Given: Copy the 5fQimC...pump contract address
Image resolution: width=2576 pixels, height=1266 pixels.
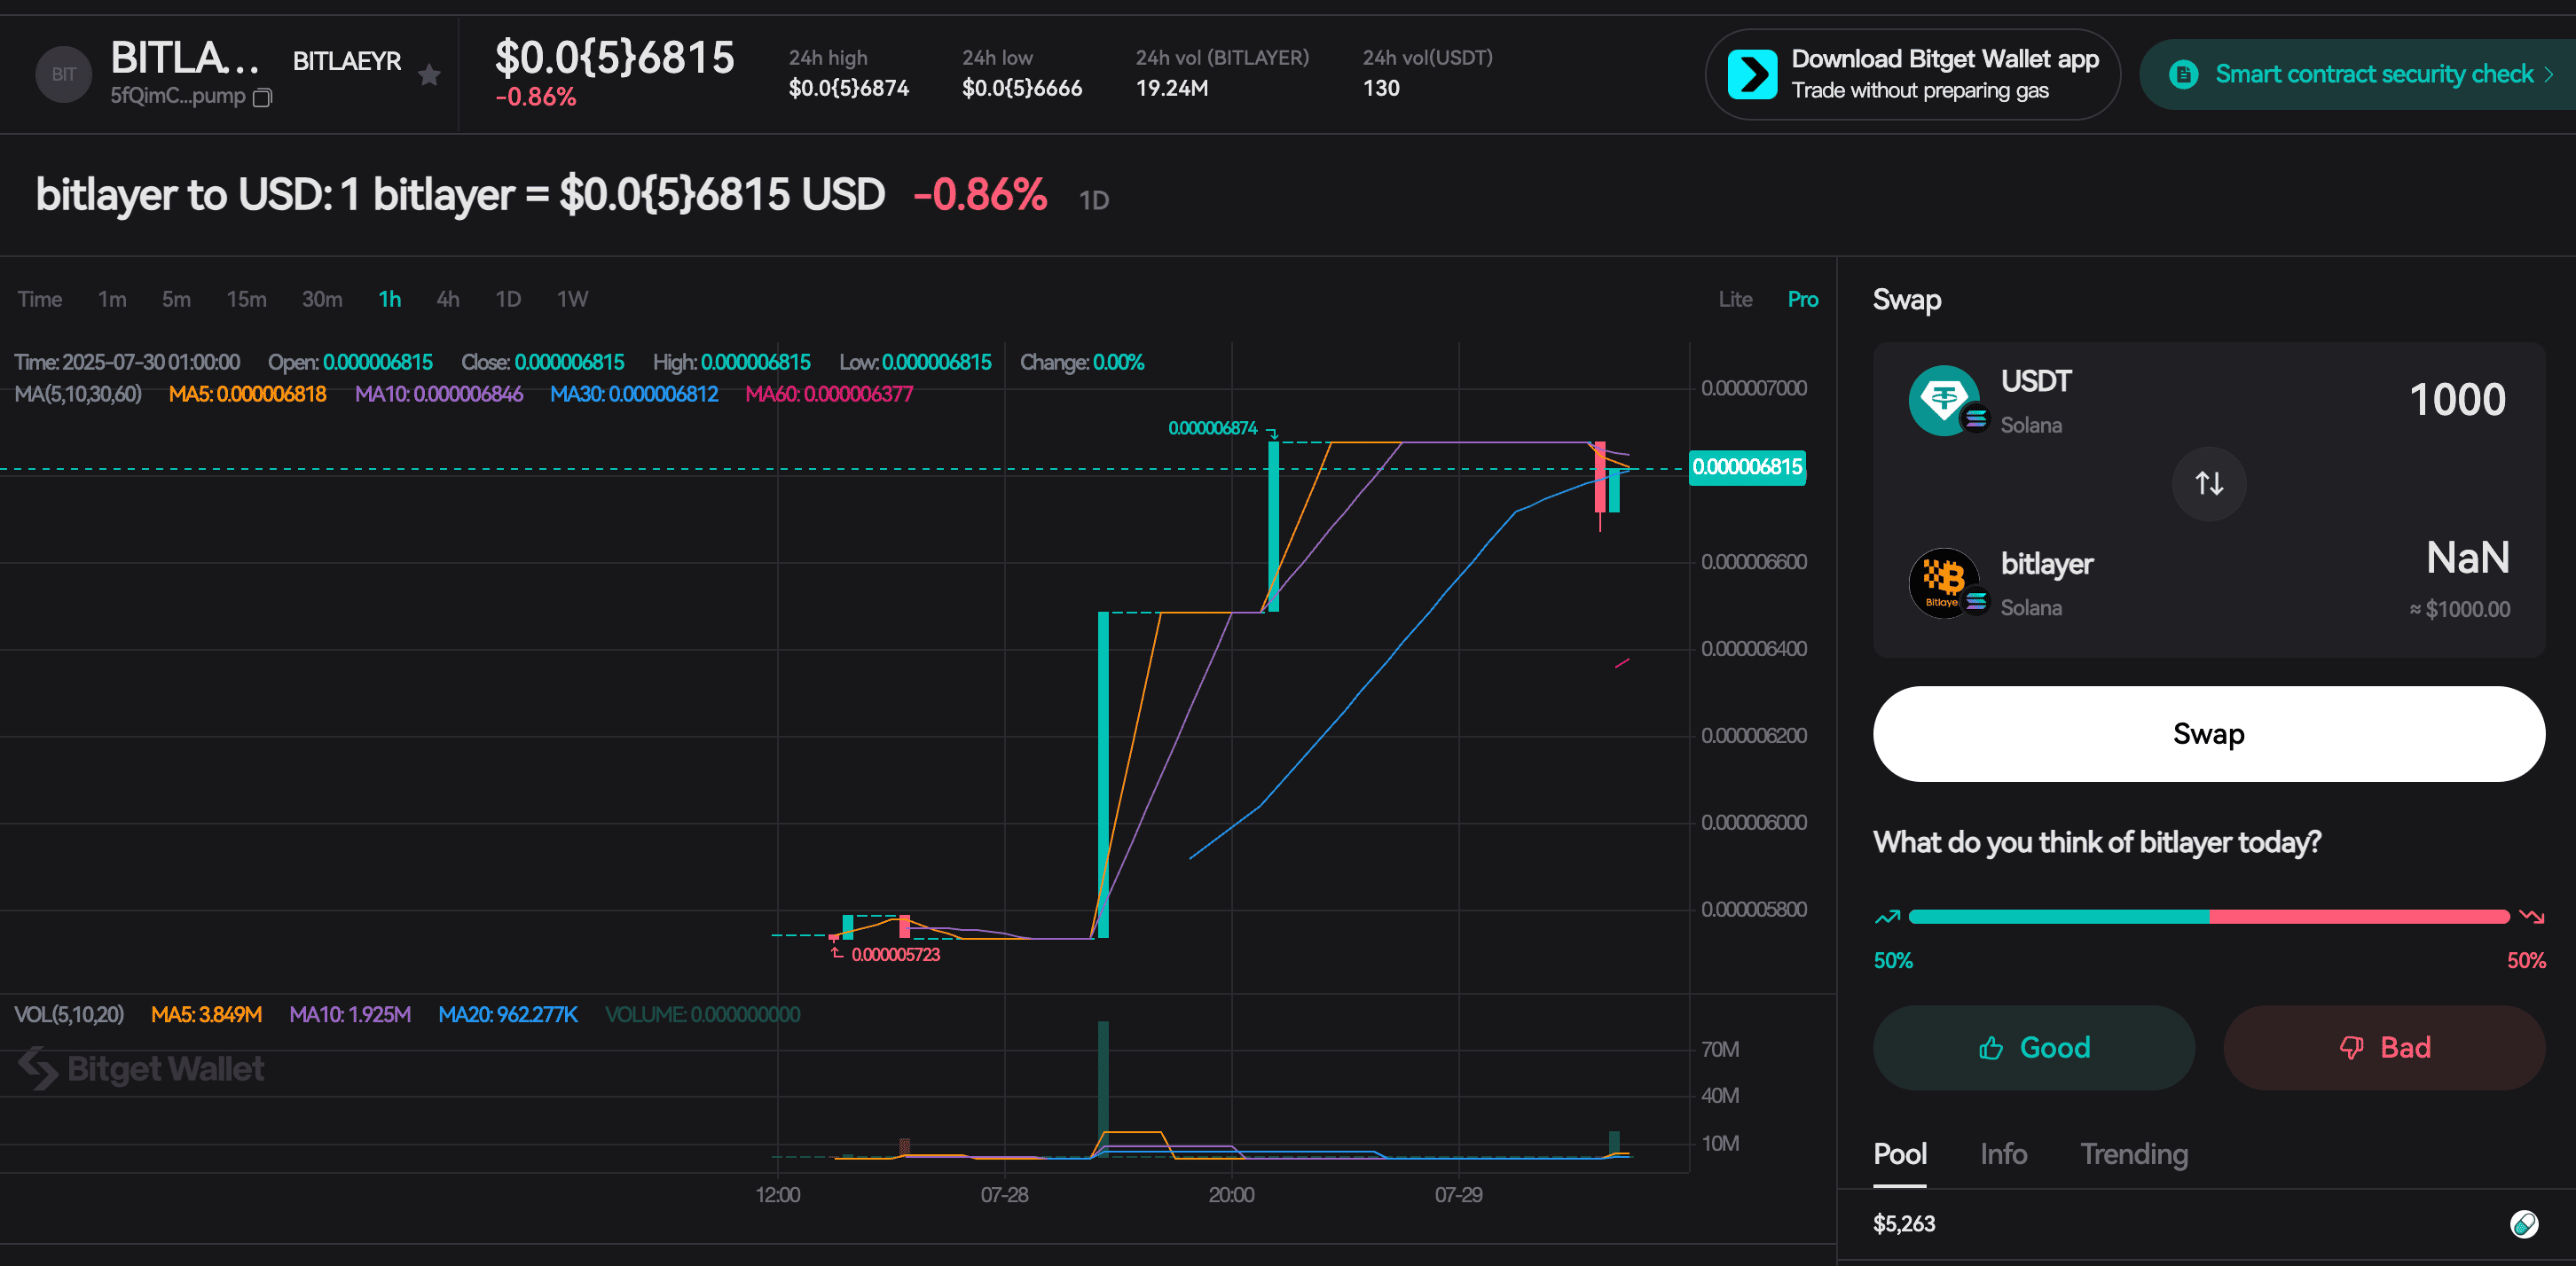Looking at the screenshot, I should 263,97.
